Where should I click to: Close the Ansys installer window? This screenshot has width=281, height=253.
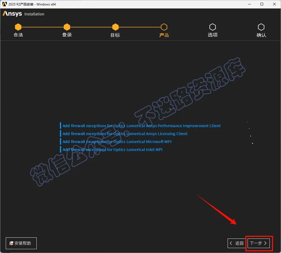tap(274, 4)
